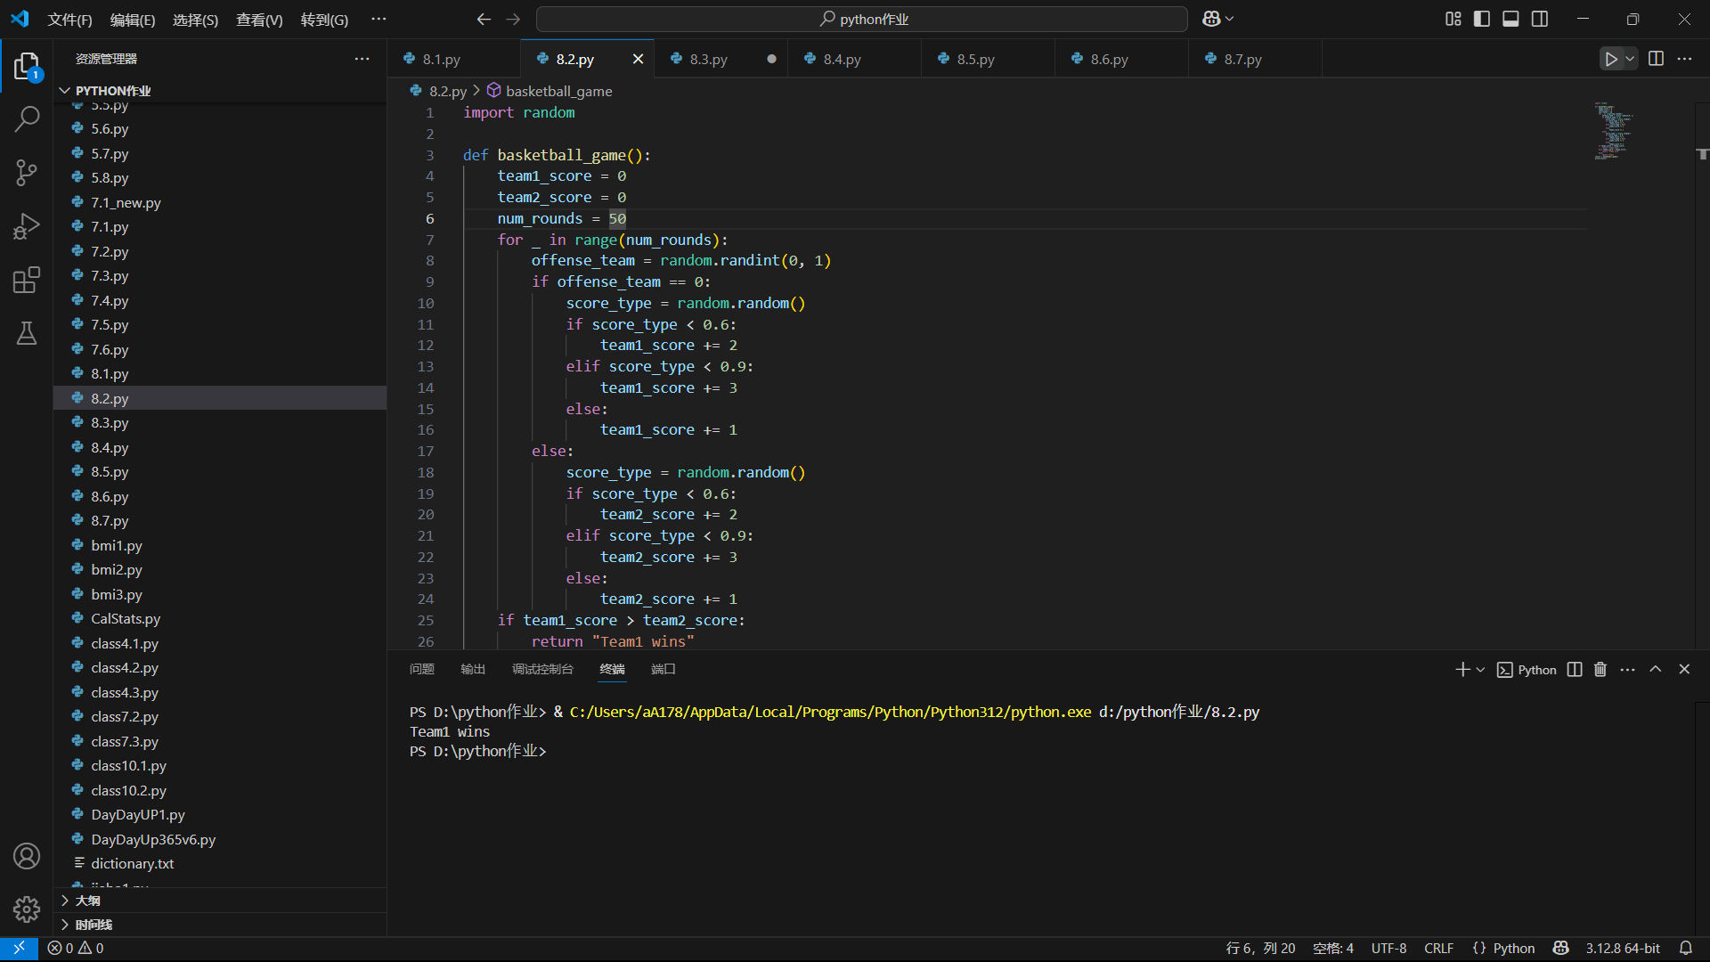The image size is (1710, 962).
Task: Open 8.5.py in the explorer
Action: [x=110, y=472]
